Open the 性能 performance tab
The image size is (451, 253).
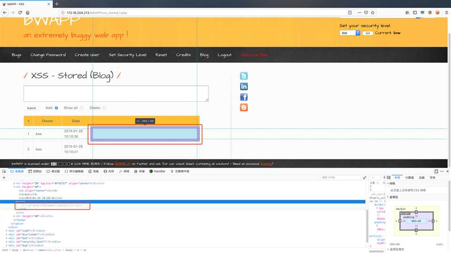click(93, 171)
